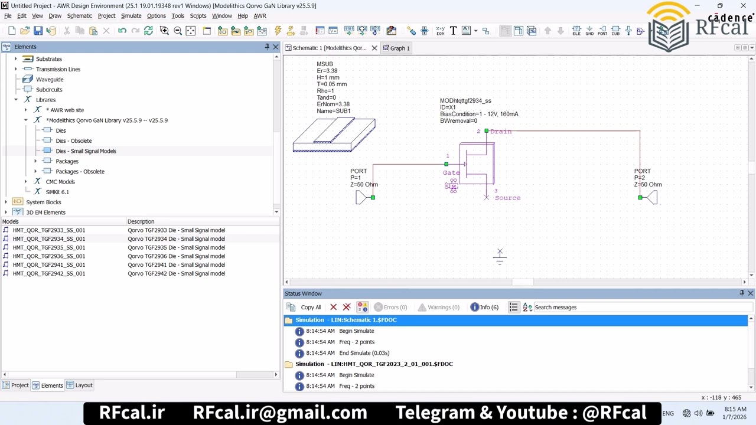Save the project with the floppy icon
The height and width of the screenshot is (425, 756).
pos(38,31)
